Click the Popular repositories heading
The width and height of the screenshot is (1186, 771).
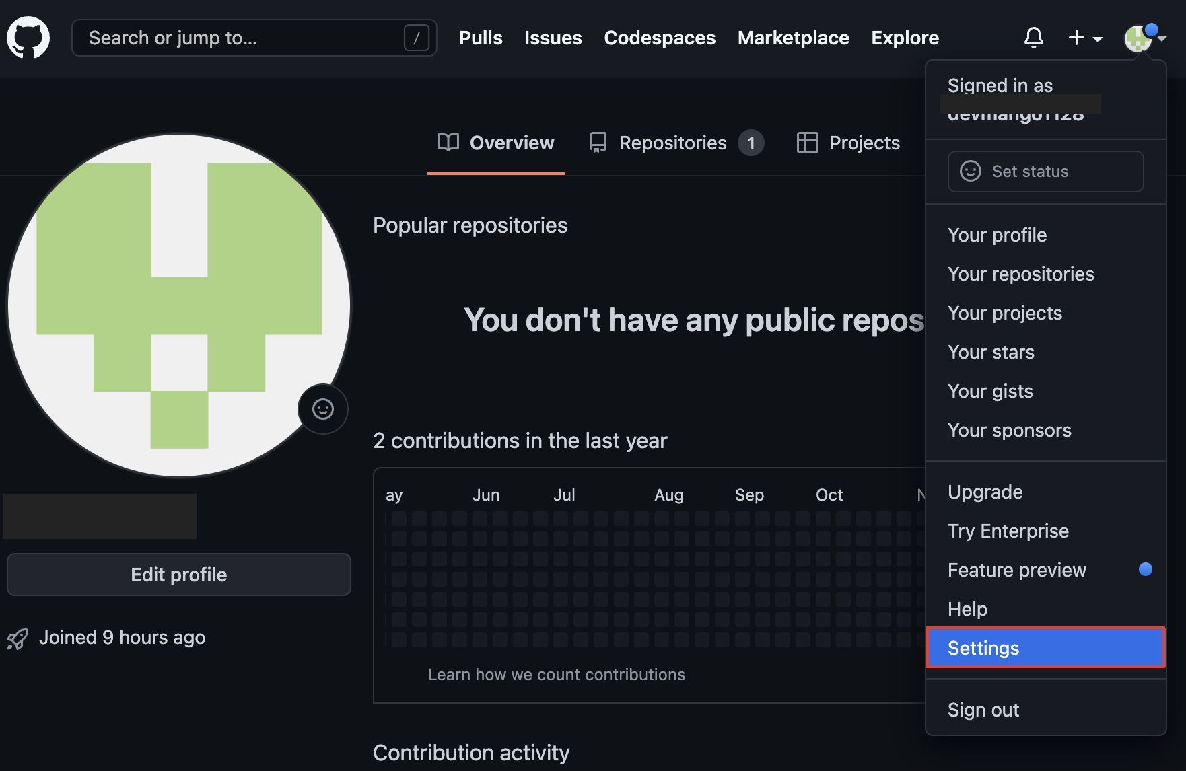coord(470,225)
